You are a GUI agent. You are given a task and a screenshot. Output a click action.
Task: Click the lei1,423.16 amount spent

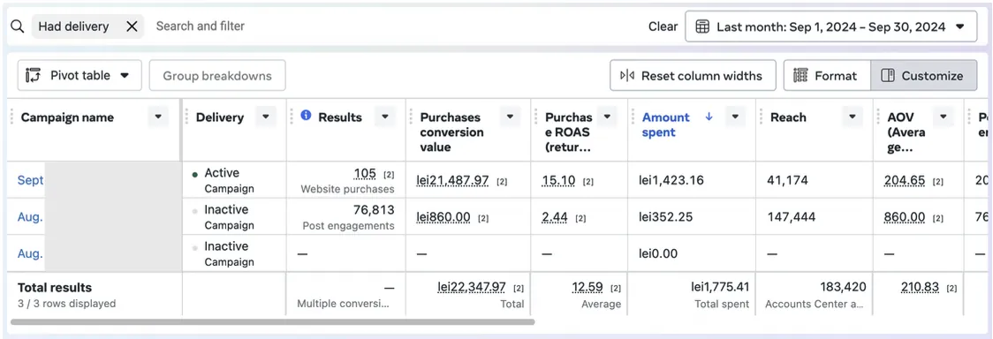coord(671,180)
